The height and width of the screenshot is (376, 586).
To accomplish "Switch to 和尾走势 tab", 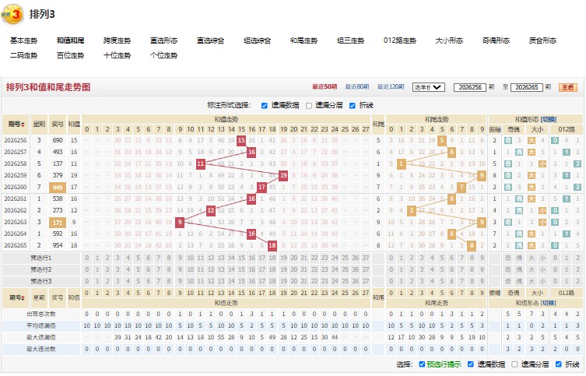I will (x=304, y=40).
